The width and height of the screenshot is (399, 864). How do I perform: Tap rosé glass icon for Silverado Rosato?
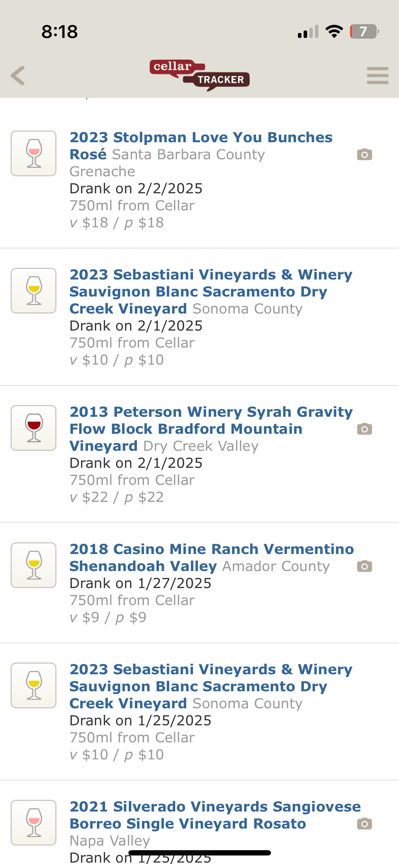click(34, 823)
